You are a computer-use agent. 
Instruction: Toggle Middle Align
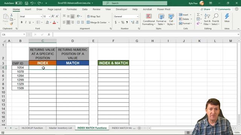[68, 16]
